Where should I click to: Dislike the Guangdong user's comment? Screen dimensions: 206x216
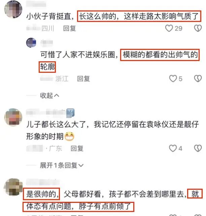(198, 148)
